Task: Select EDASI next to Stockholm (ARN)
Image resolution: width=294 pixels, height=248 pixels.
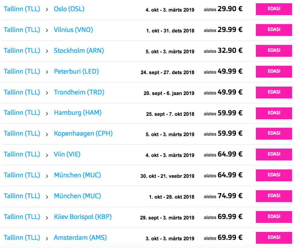Action: 274,51
